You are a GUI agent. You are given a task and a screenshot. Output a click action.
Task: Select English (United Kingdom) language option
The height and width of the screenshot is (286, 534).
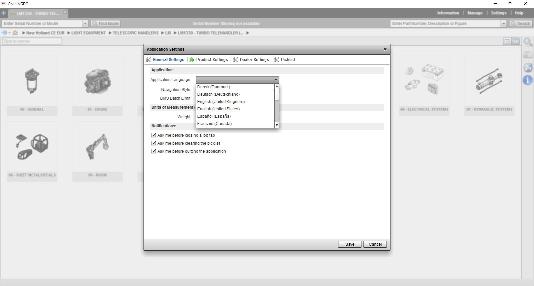pos(235,102)
